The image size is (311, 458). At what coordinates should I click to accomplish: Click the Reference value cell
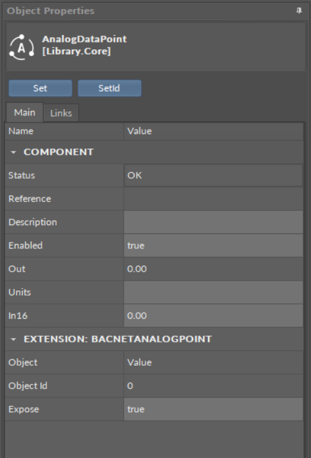coord(213,199)
